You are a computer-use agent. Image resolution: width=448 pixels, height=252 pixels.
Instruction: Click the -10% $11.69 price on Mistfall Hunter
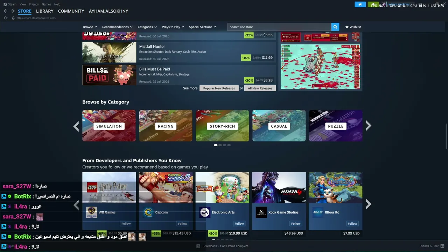257,58
